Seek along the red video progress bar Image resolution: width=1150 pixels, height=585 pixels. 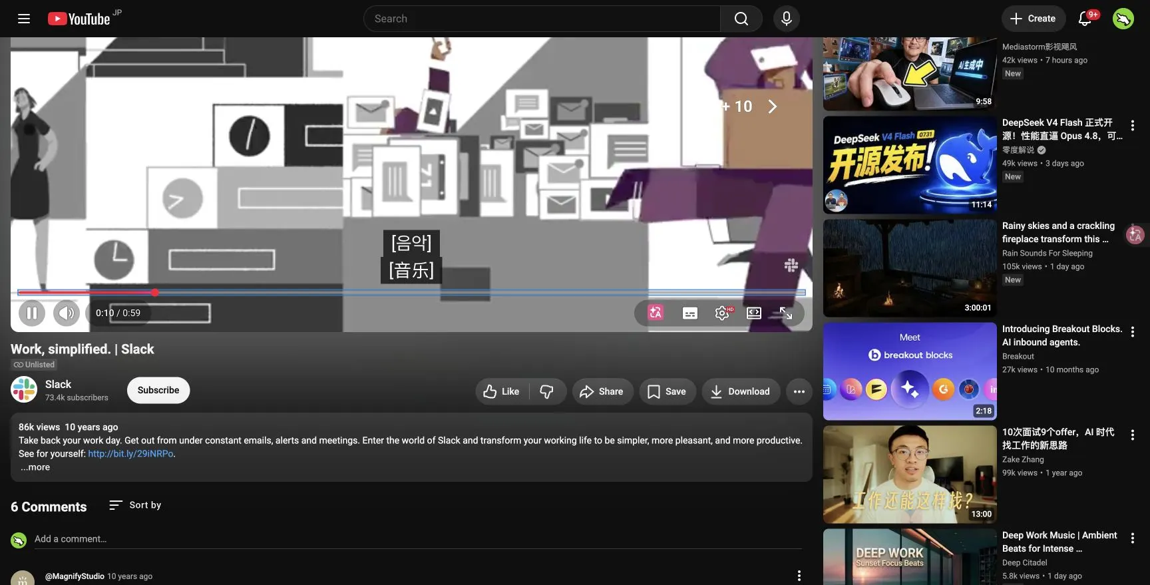click(x=411, y=292)
